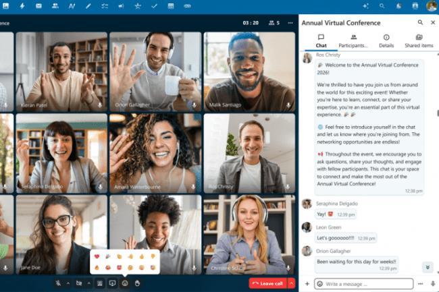The width and height of the screenshot is (439, 292).
Task: Click the emoji picker in message box
Action: coord(319,284)
